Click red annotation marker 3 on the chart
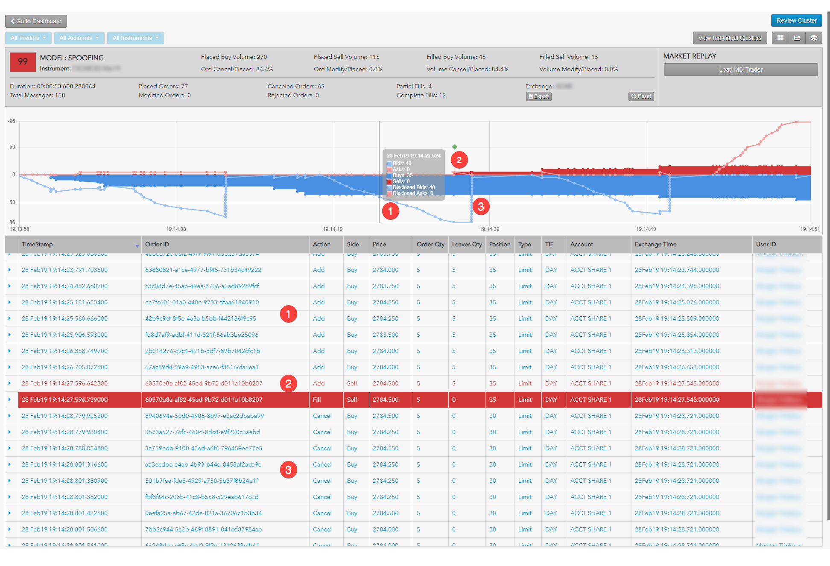The height and width of the screenshot is (566, 830). click(481, 207)
